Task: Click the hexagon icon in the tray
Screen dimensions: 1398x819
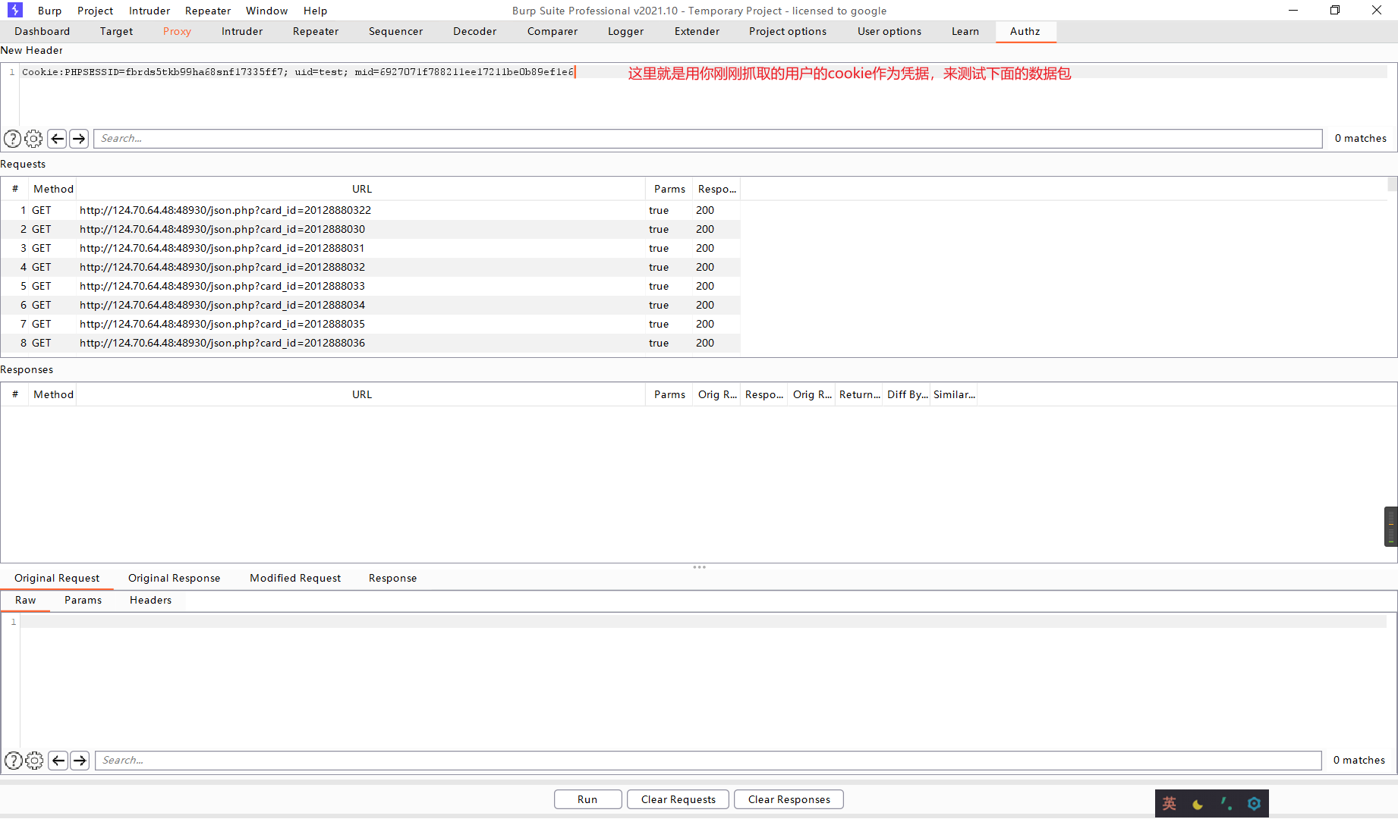Action: [x=1254, y=804]
